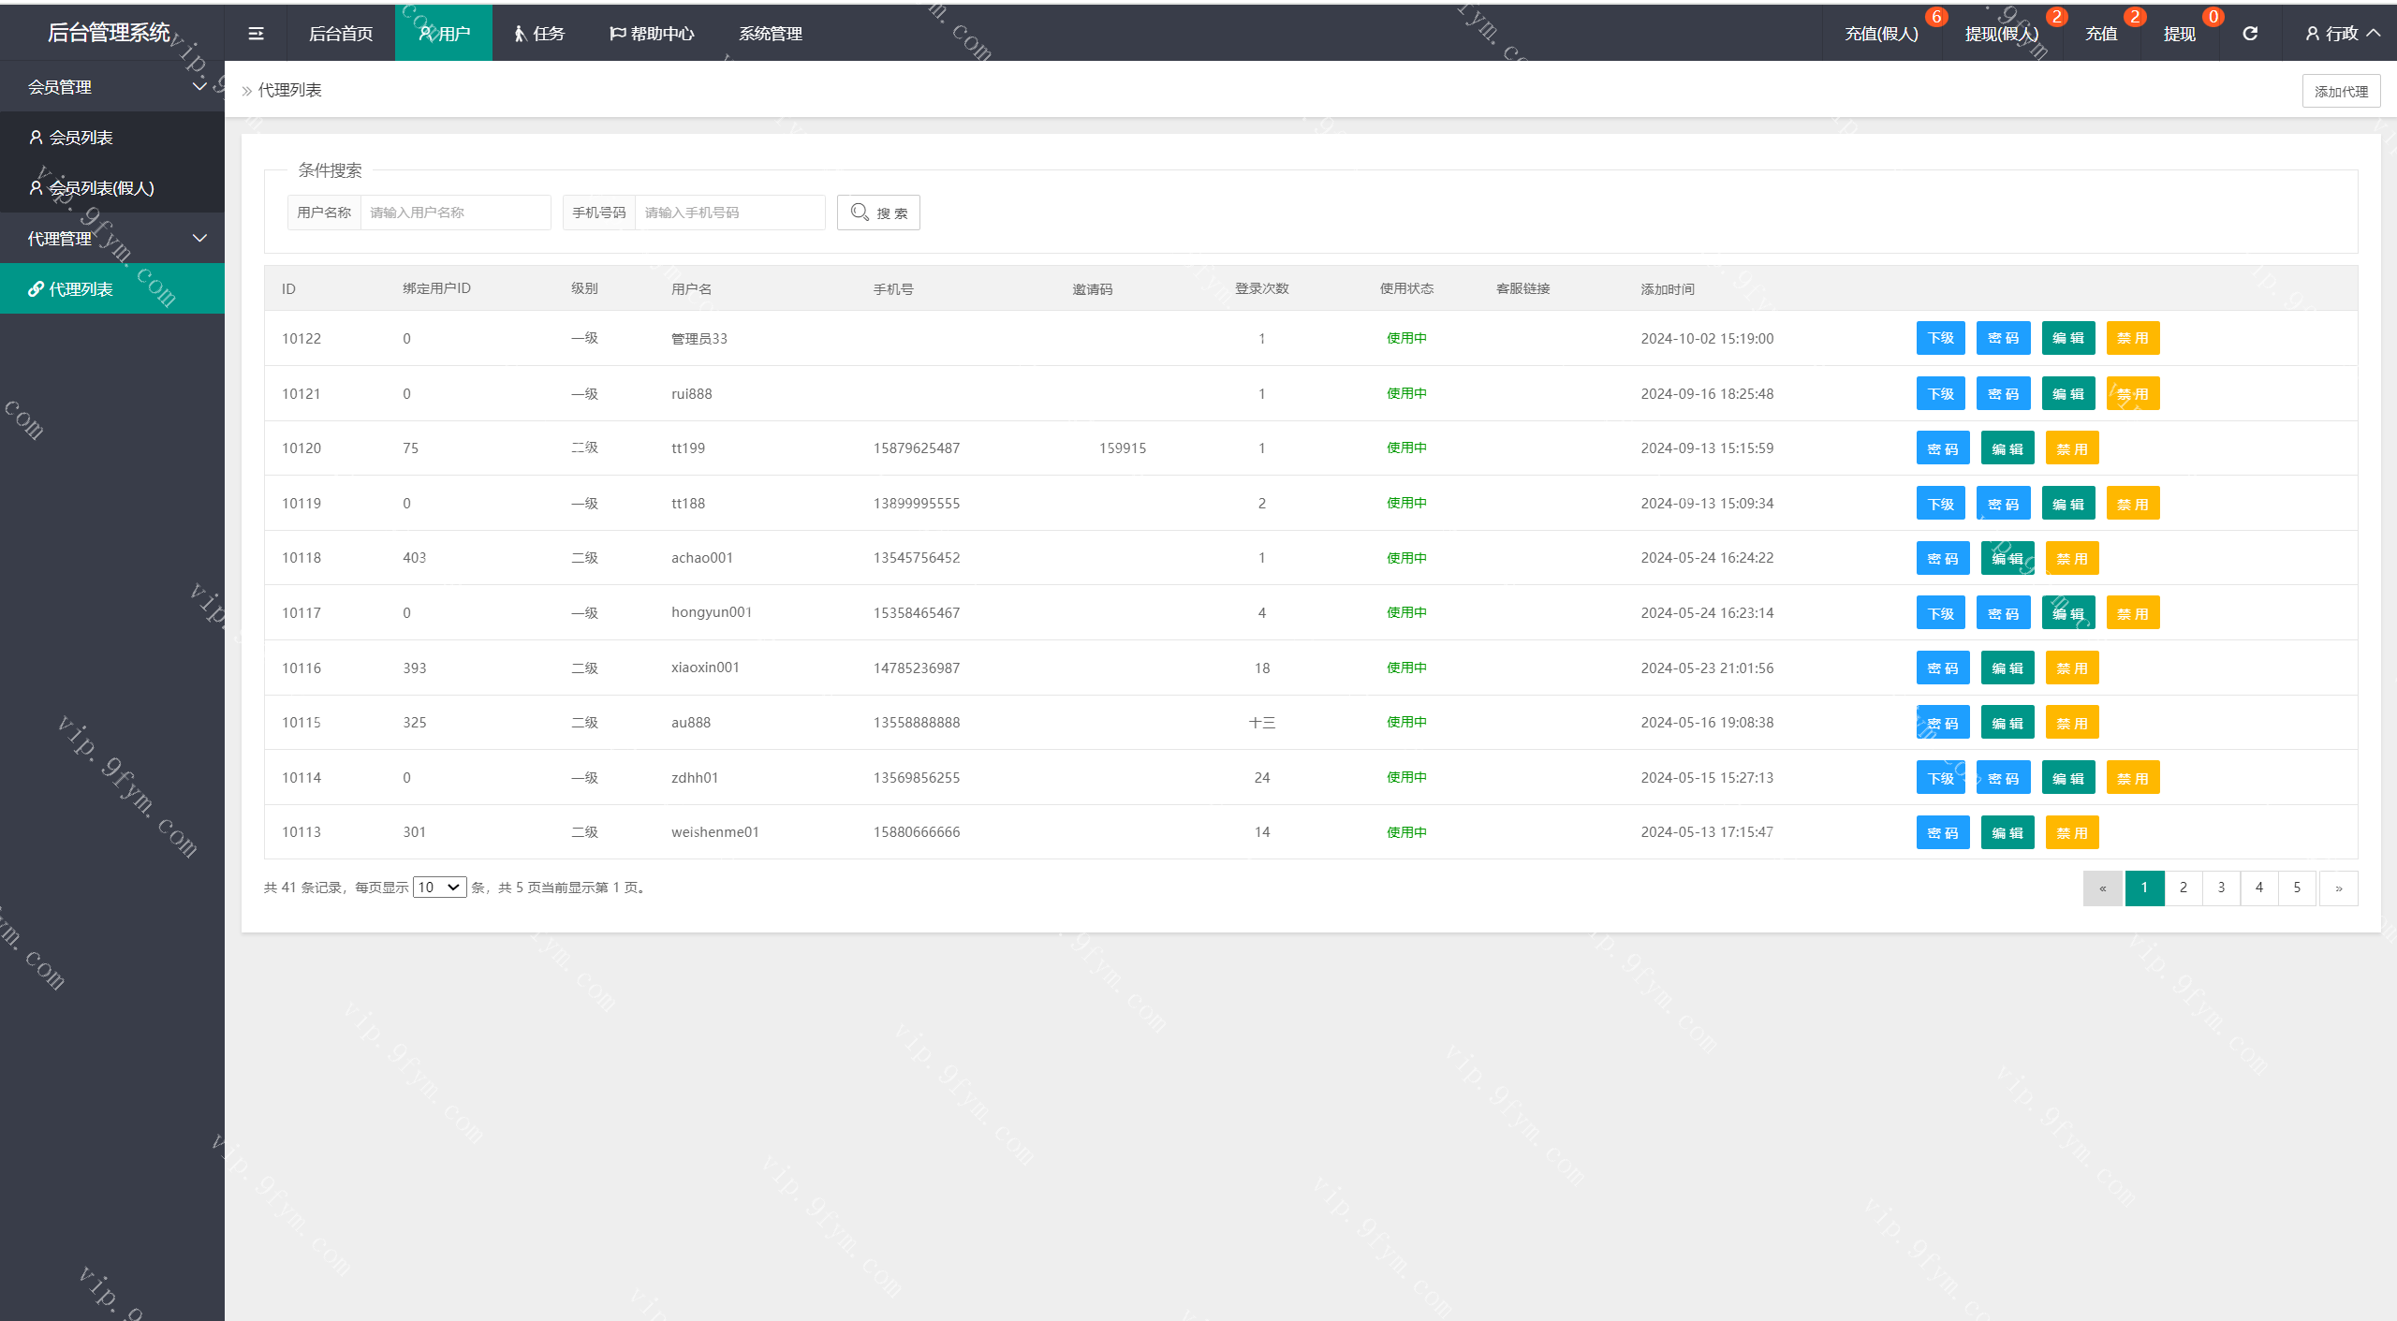The height and width of the screenshot is (1321, 2397).
Task: Open 充值(假人) notifications with badge 6
Action: click(1881, 34)
